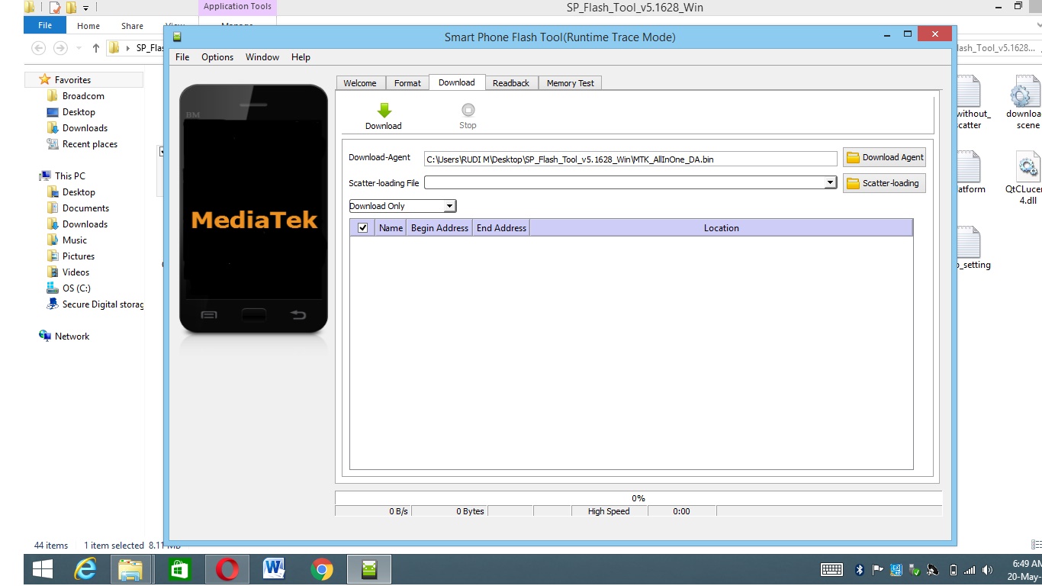Select the Download tab
1042x586 pixels.
tap(456, 82)
